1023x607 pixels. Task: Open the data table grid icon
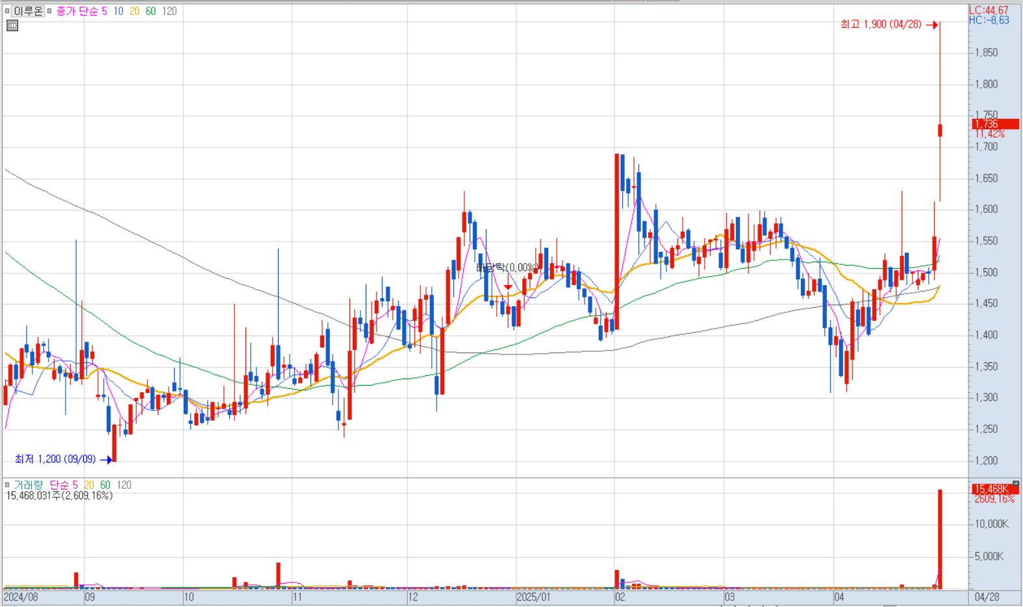tap(12, 26)
